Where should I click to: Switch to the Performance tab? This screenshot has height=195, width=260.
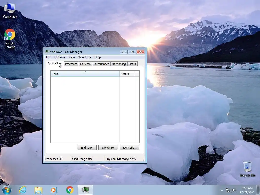[101, 64]
